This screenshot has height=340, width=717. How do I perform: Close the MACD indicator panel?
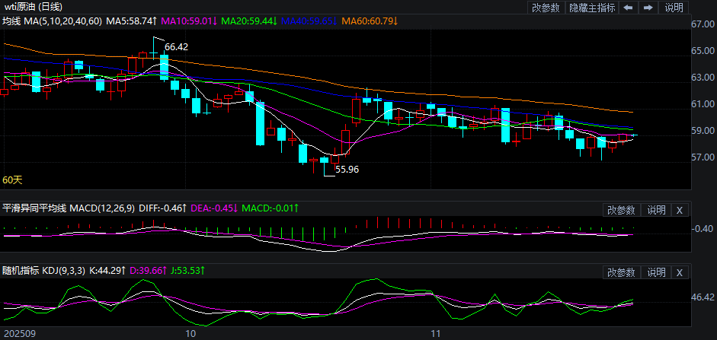(x=680, y=210)
